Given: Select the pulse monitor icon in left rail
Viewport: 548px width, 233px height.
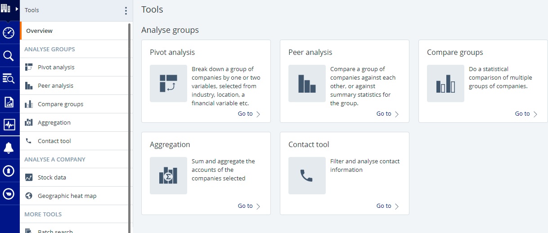Looking at the screenshot, I should tap(9, 125).
